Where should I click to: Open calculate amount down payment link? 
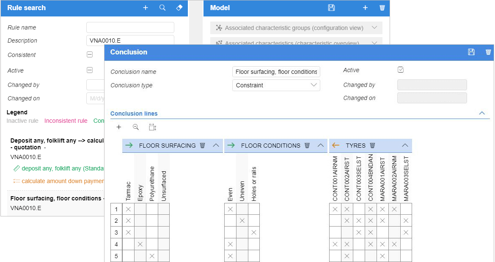tap(63, 181)
